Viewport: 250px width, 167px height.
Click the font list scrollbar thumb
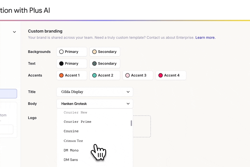pos(131,123)
